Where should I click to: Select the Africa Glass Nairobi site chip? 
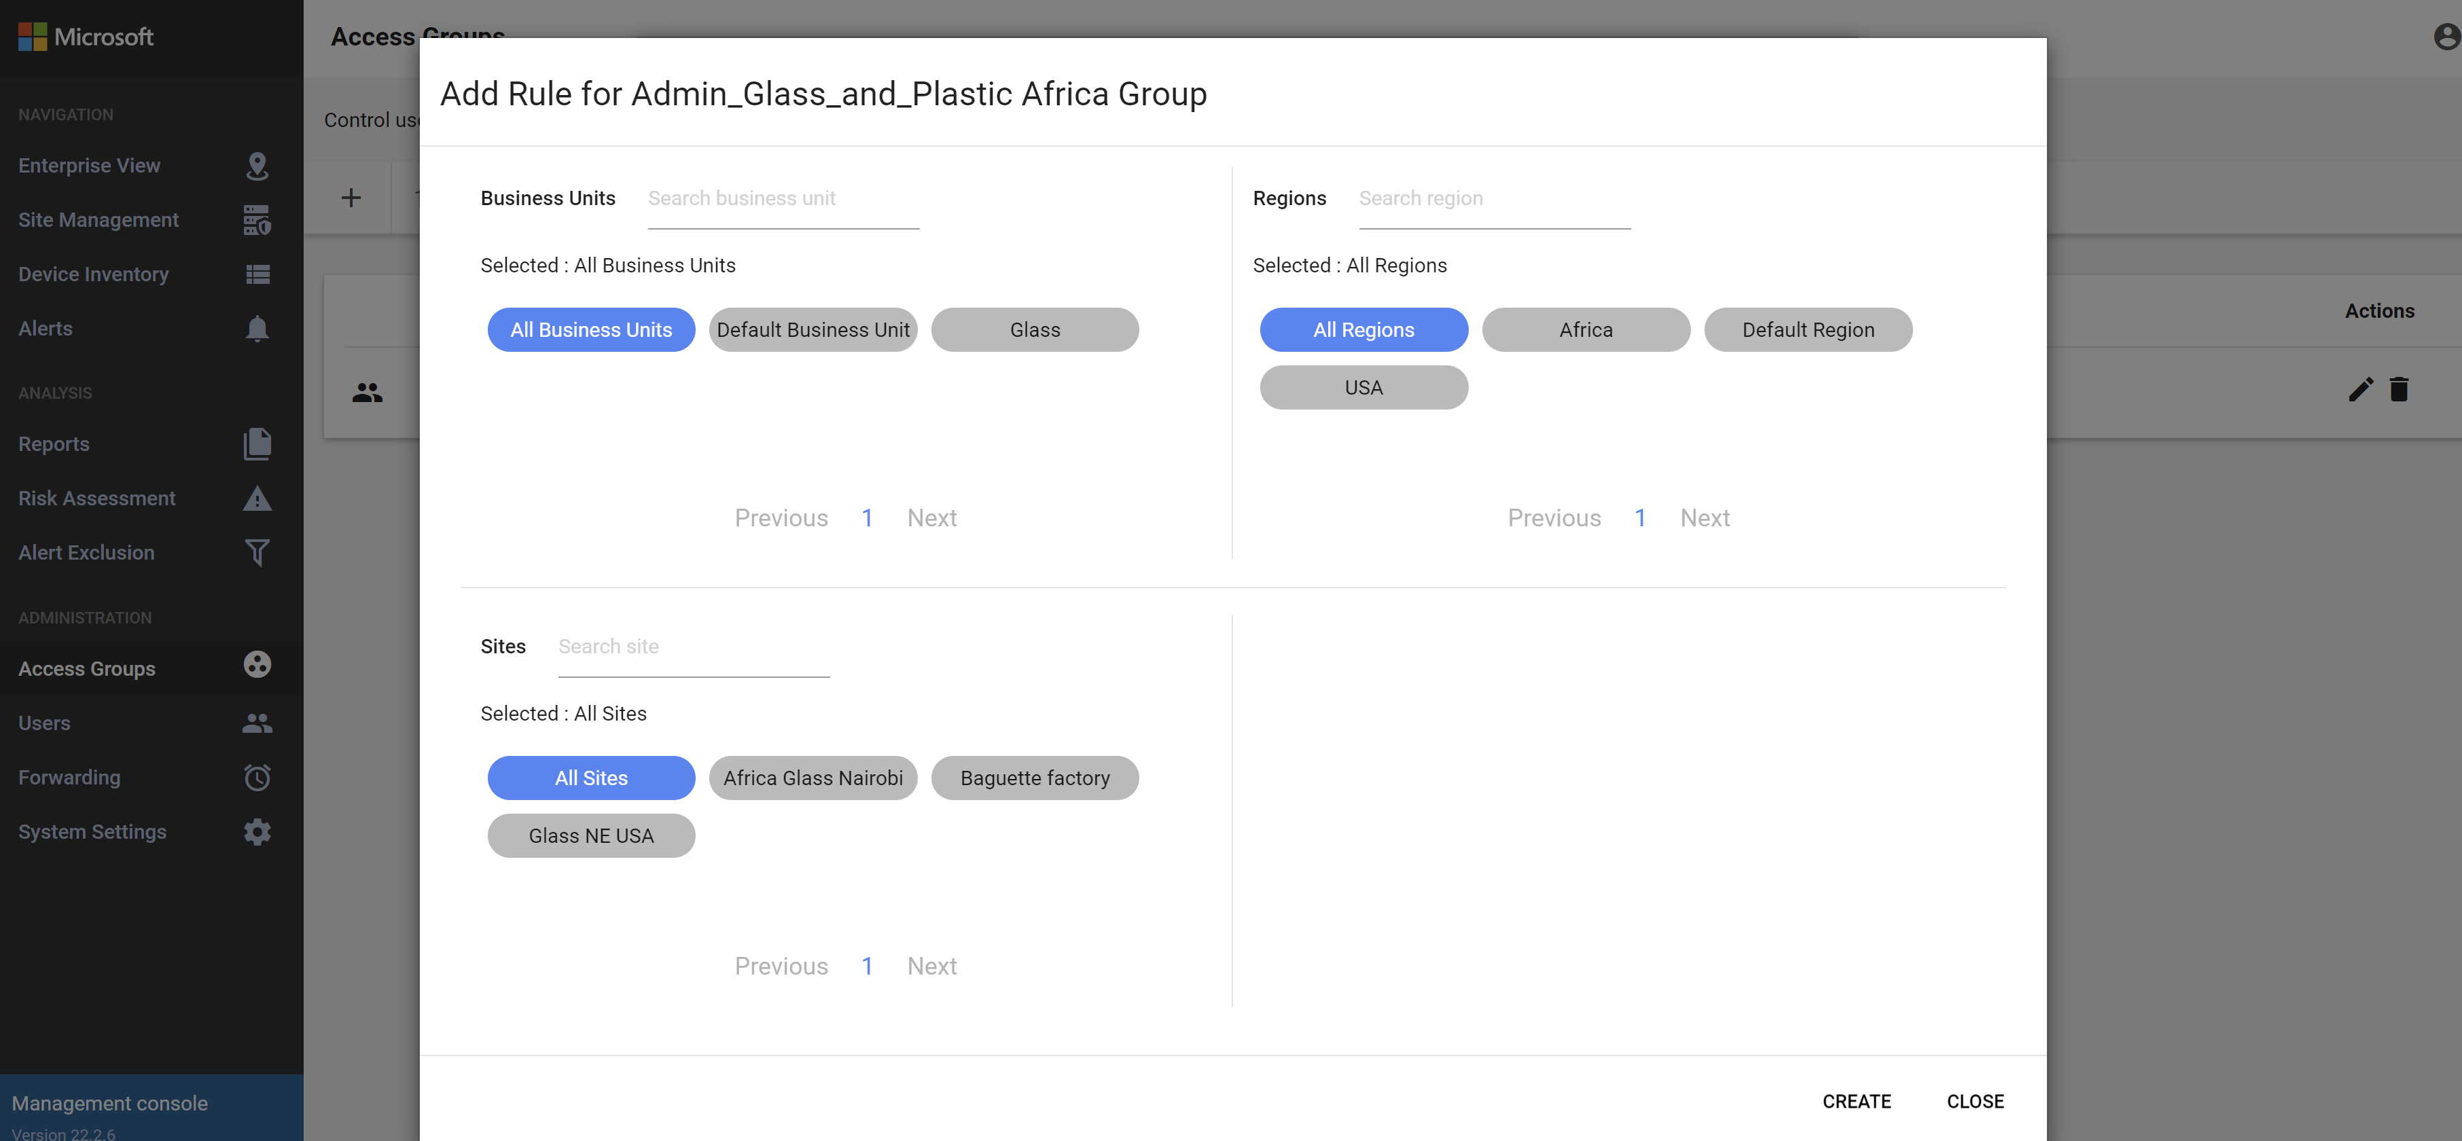813,778
